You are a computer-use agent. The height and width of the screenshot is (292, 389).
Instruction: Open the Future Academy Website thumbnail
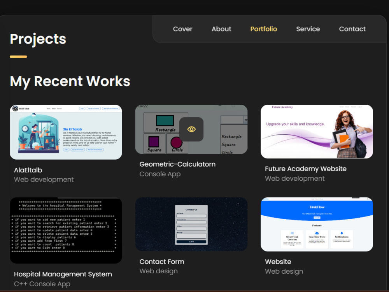tap(317, 132)
